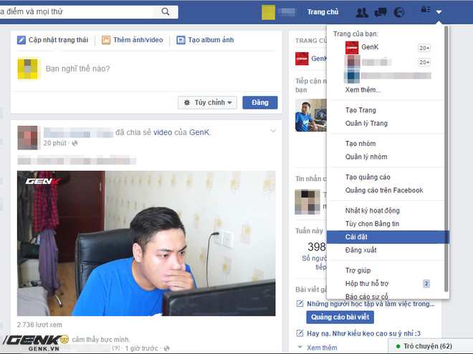Image resolution: width=473 pixels, height=354 pixels.
Task: Click the '20 phút' timestamp
Action: coord(54,143)
